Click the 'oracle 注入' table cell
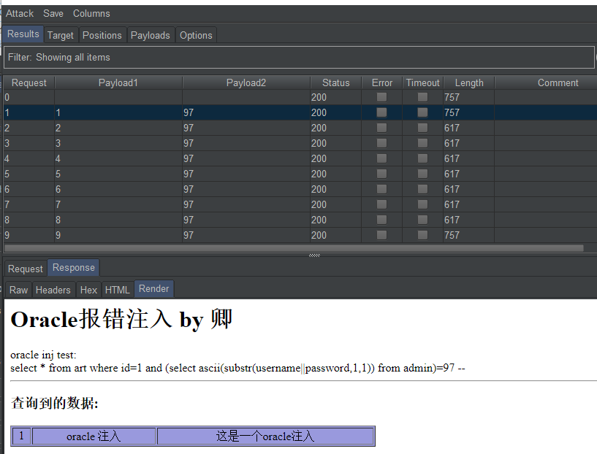This screenshot has width=597, height=454. point(94,436)
